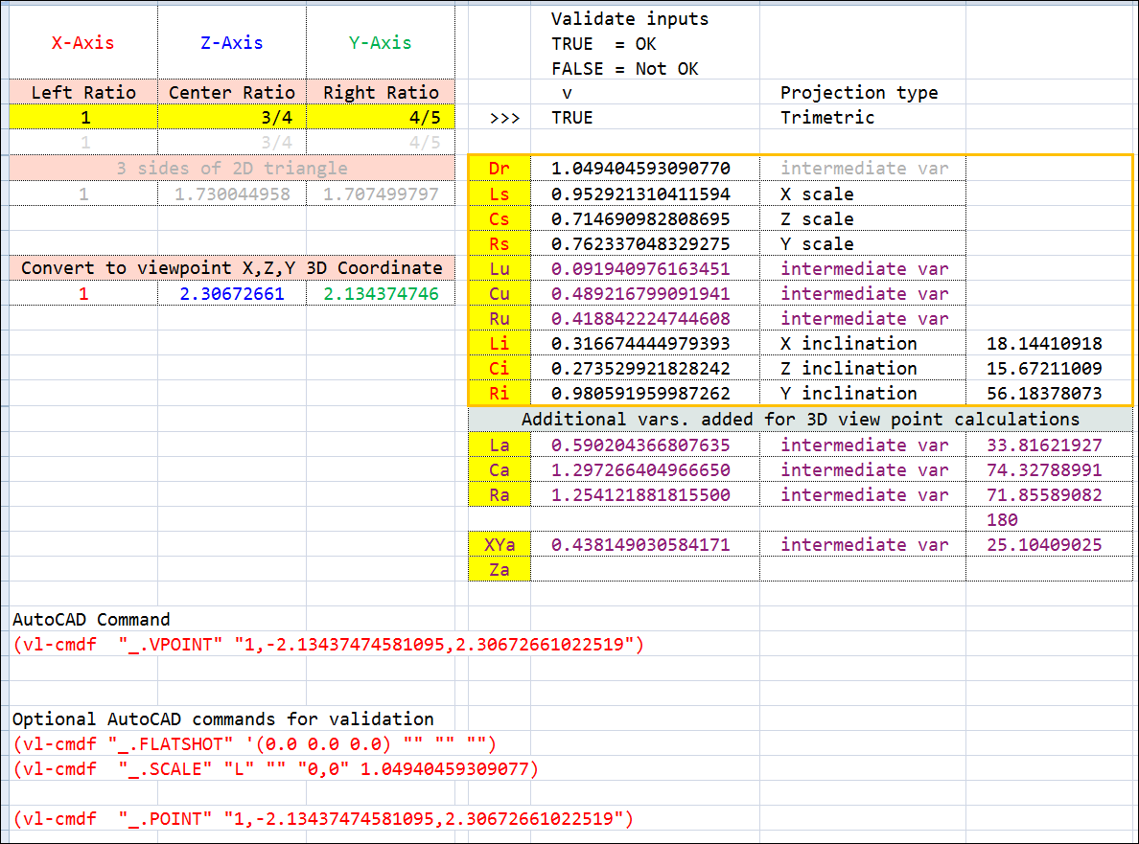Screen dimensions: 1139x844
Task: Click the Rs yellow label cell
Action: pos(500,244)
